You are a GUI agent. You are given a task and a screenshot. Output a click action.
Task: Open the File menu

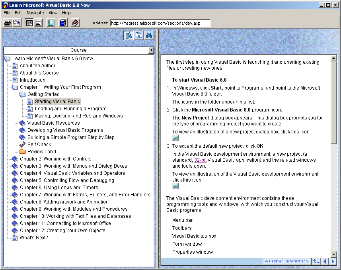pyautogui.click(x=7, y=13)
